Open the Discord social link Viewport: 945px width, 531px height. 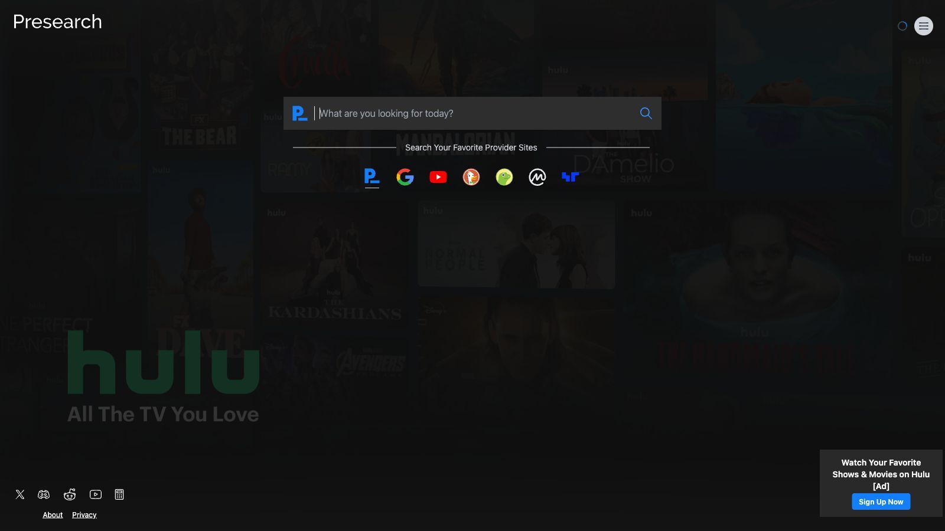point(44,494)
